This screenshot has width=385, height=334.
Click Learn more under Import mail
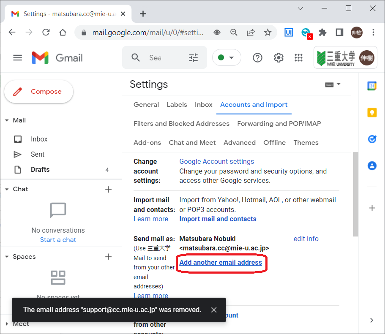point(151,219)
